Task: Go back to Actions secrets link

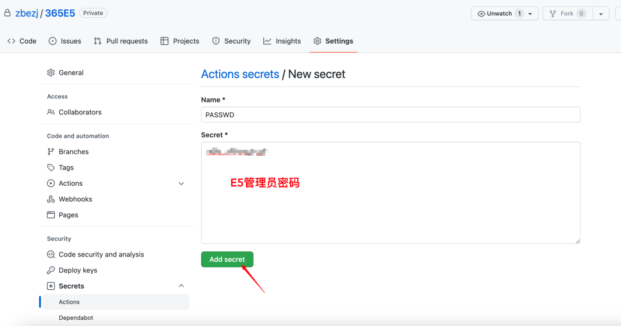Action: point(240,74)
